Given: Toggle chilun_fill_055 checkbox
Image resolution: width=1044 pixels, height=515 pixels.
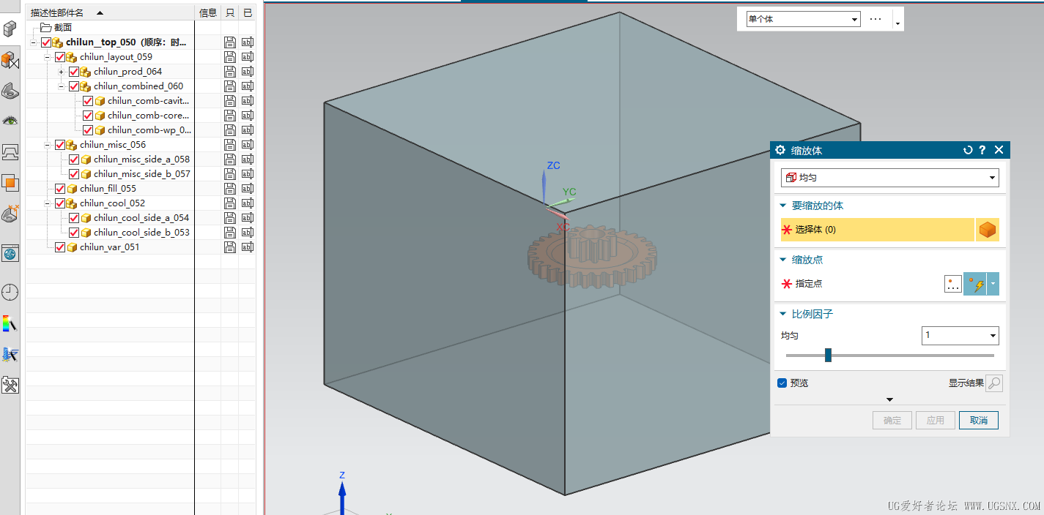Looking at the screenshot, I should 60,189.
